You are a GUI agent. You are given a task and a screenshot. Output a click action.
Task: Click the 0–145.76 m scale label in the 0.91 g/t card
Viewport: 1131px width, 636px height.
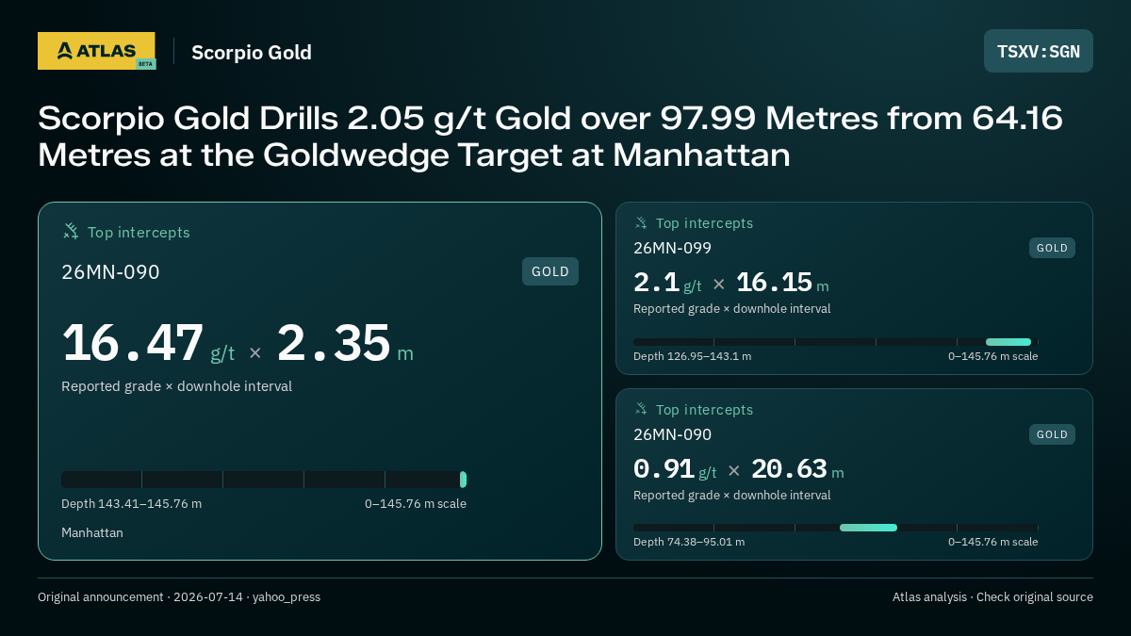pyautogui.click(x=992, y=542)
